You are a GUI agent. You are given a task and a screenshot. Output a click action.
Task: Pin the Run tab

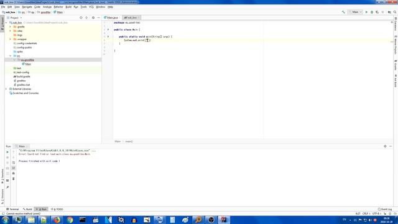coord(7,187)
